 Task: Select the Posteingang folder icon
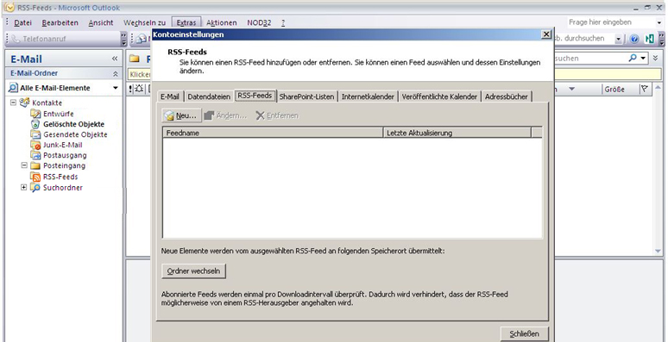tap(35, 165)
